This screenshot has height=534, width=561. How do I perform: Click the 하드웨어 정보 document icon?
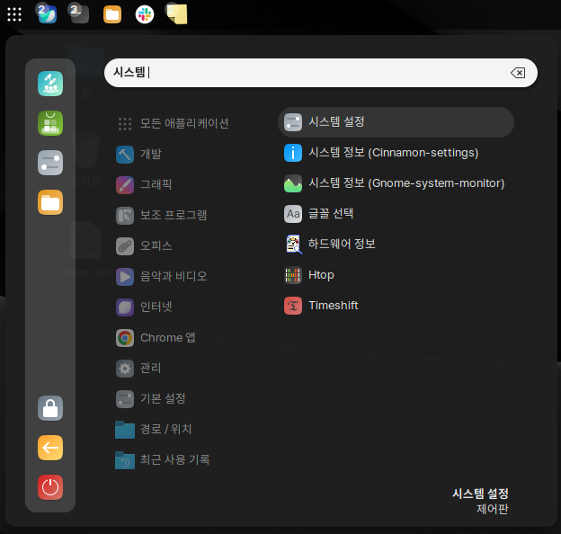(x=294, y=245)
